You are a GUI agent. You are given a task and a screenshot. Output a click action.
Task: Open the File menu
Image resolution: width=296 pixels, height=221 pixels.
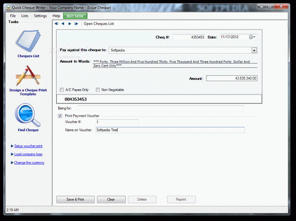(13, 16)
